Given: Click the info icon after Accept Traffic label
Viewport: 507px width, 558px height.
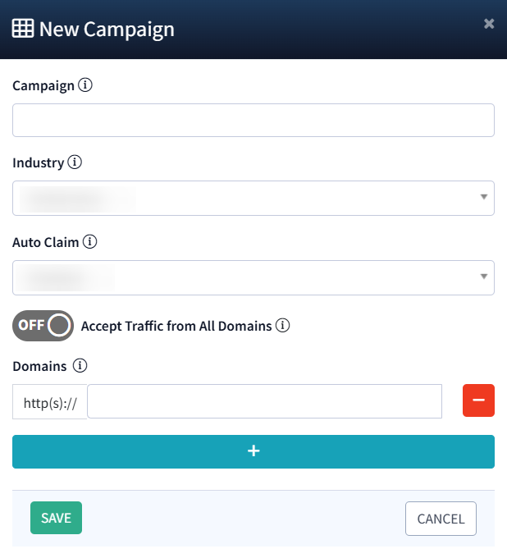Looking at the screenshot, I should 283,326.
